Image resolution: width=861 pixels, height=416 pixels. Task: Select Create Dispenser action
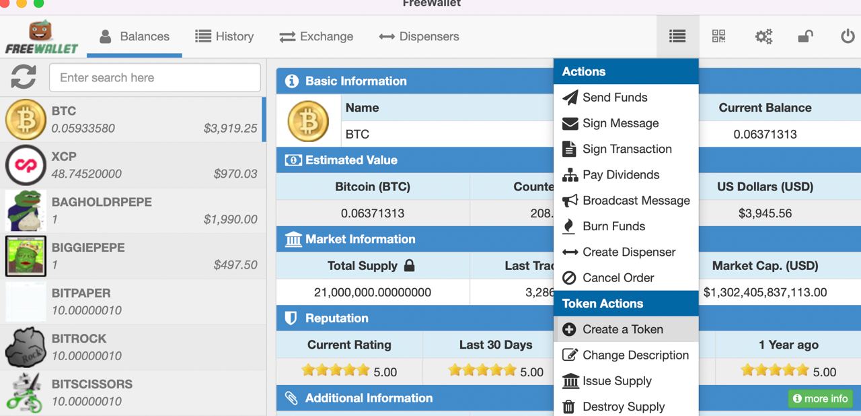tap(626, 252)
